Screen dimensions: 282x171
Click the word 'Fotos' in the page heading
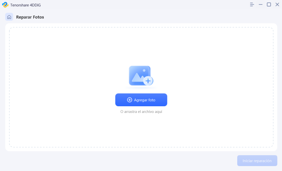38,17
